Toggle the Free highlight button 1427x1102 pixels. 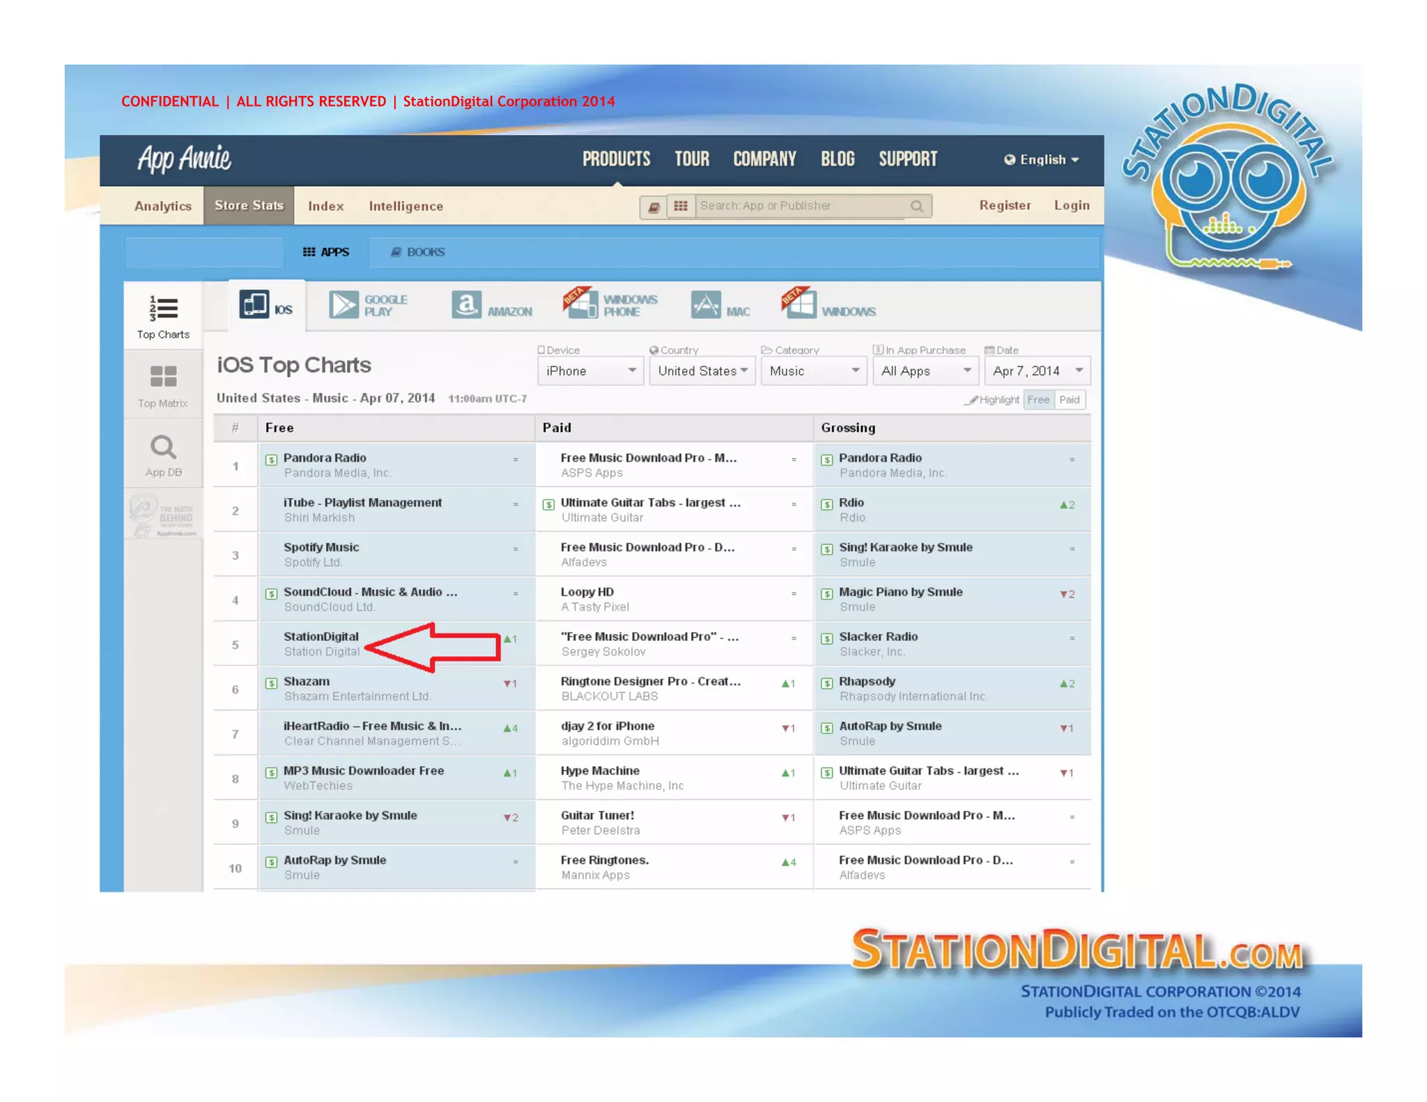[x=1038, y=400]
